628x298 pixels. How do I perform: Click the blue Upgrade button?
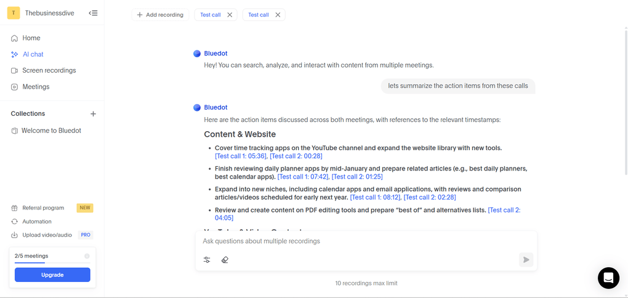(52, 275)
